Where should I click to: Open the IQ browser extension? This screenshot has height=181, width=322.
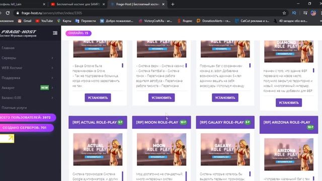(294, 13)
